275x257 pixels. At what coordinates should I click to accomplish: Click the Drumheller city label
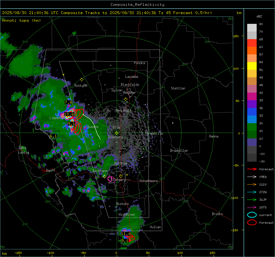pyautogui.click(x=179, y=151)
